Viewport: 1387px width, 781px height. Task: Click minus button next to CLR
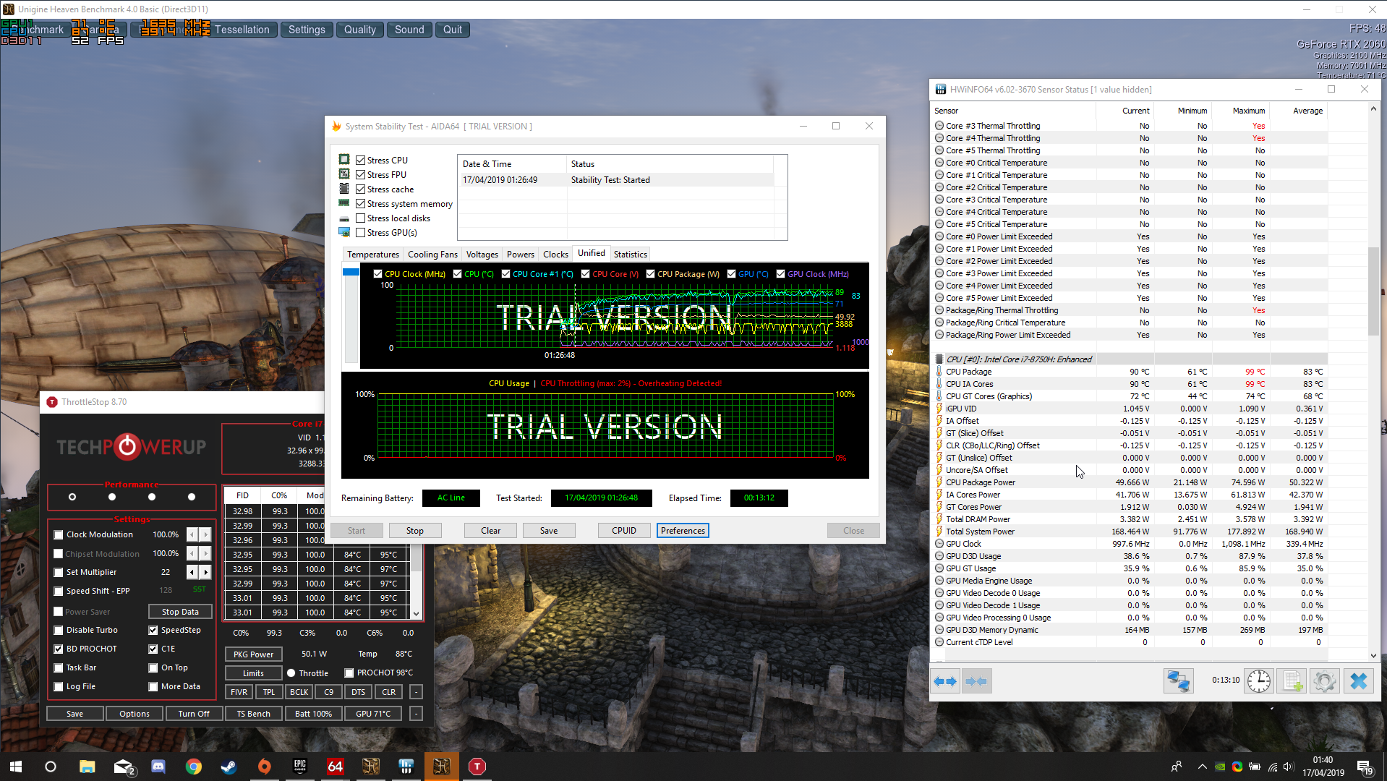point(417,692)
